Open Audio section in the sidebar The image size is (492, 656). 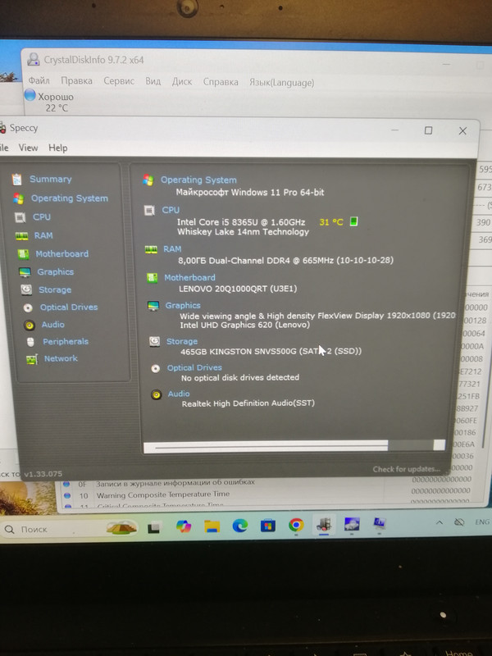pyautogui.click(x=52, y=325)
